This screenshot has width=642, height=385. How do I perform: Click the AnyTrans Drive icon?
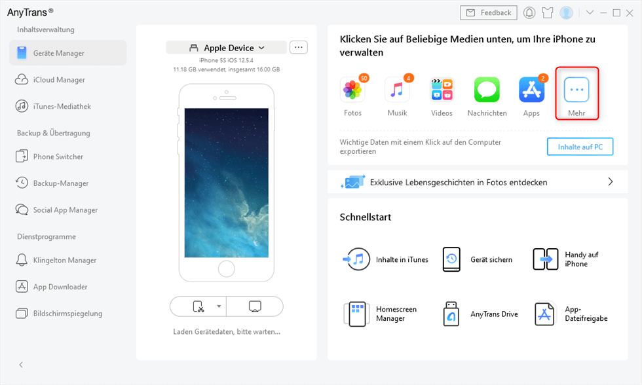coord(451,314)
